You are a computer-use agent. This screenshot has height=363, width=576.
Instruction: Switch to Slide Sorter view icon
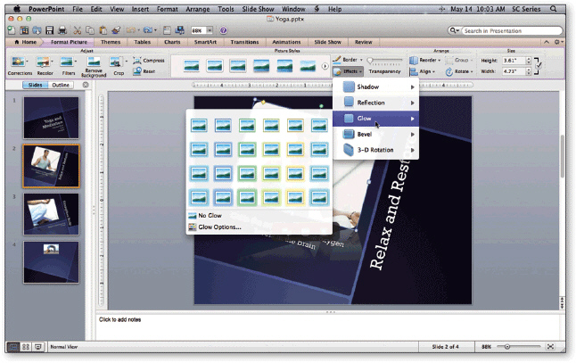pos(25,346)
